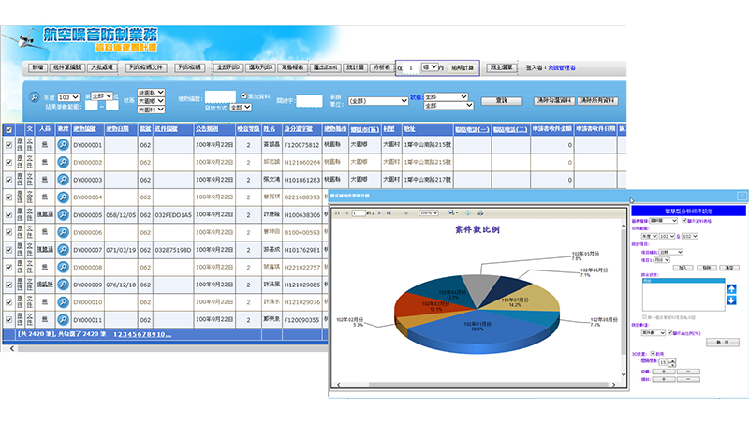Image resolution: width=749 pixels, height=424 pixels.
Task: Click the refresh icon in report toolbar
Action: coord(467,213)
